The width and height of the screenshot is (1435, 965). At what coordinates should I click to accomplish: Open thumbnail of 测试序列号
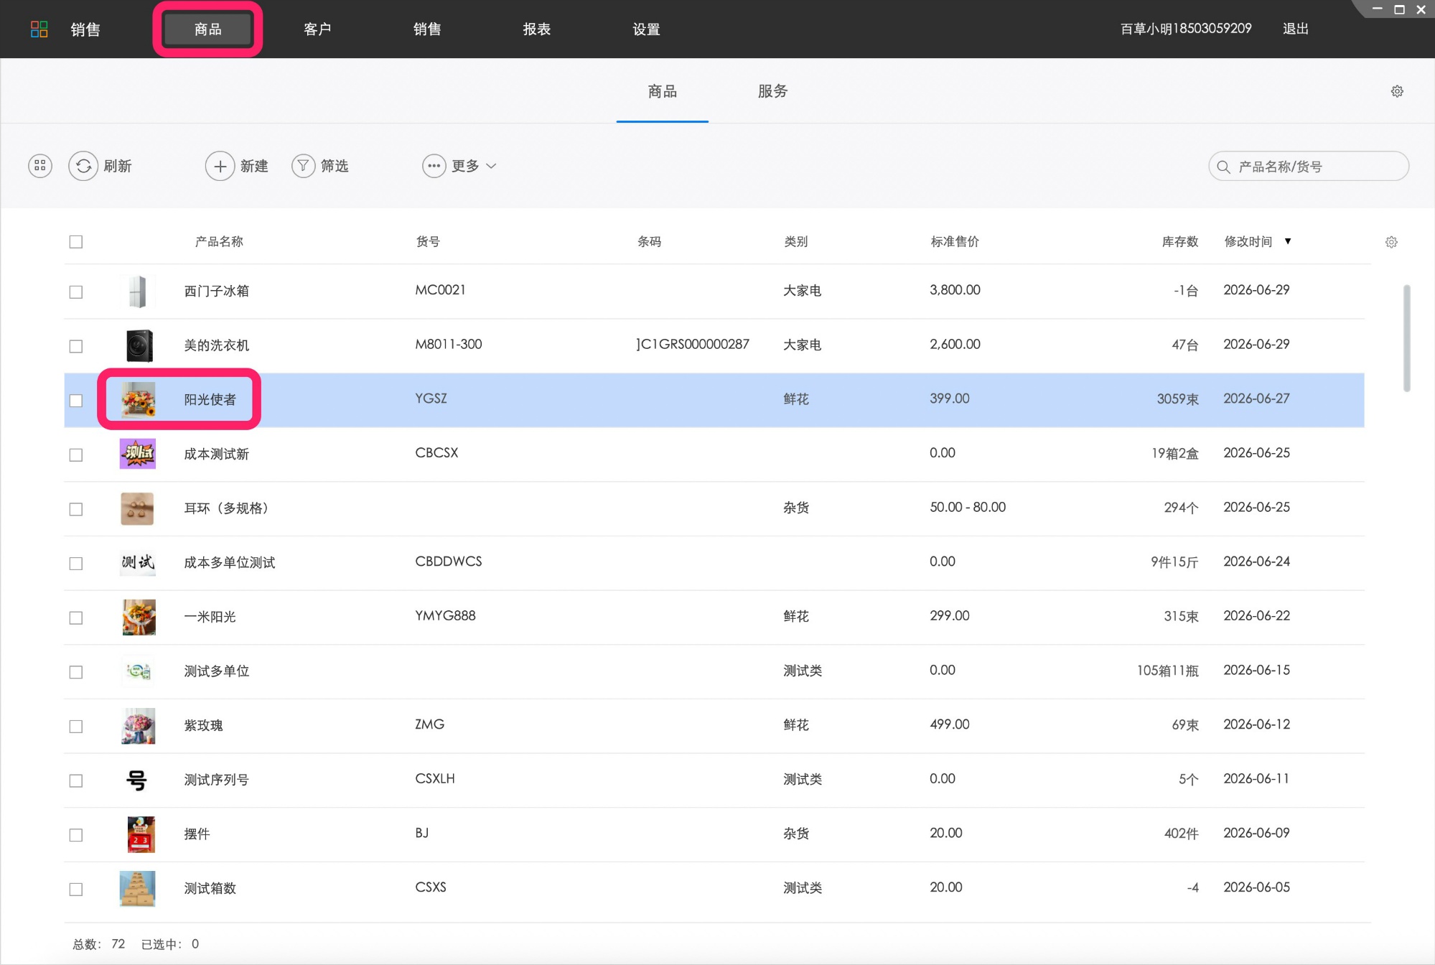coord(136,780)
